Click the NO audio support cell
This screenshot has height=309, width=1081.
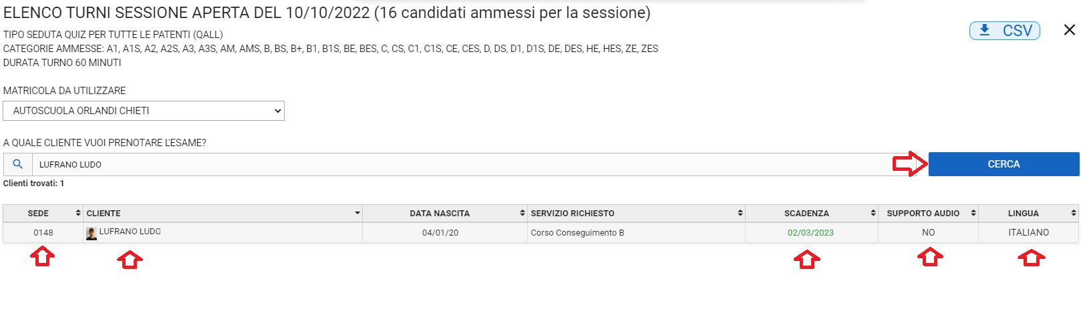point(928,232)
